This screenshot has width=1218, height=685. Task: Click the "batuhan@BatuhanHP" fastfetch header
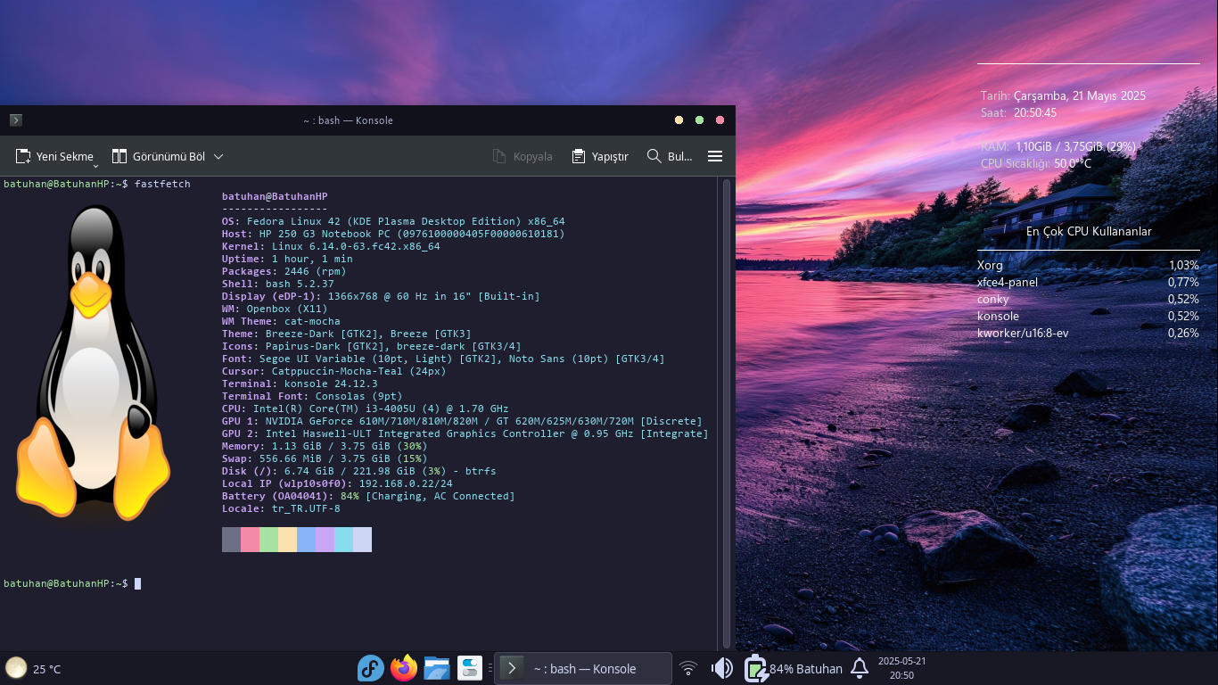(275, 196)
